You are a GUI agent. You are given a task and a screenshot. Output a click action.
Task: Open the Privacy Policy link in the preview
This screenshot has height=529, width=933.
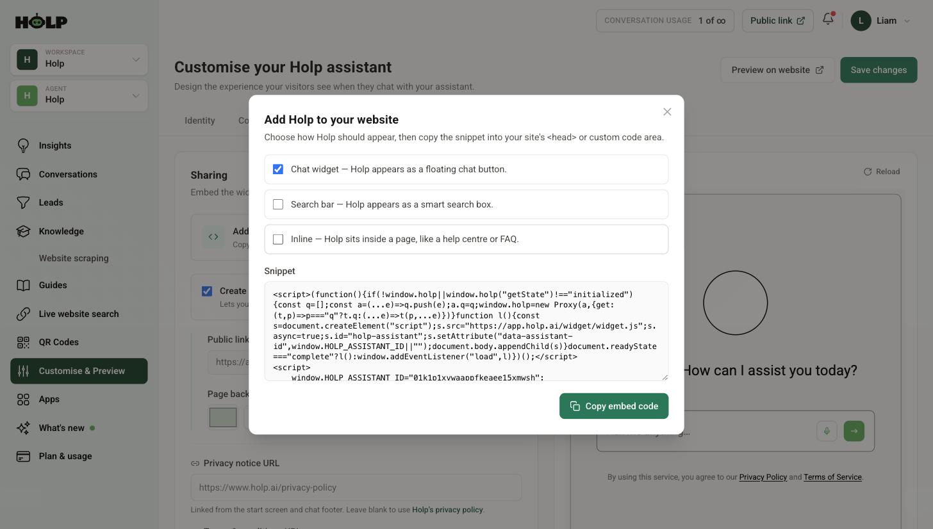[763, 477]
